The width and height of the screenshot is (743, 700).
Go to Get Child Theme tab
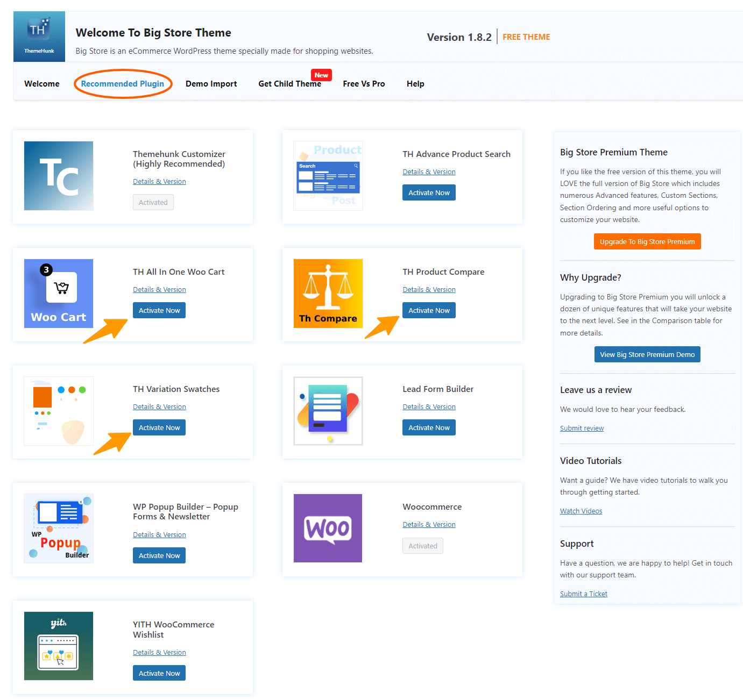coord(290,84)
